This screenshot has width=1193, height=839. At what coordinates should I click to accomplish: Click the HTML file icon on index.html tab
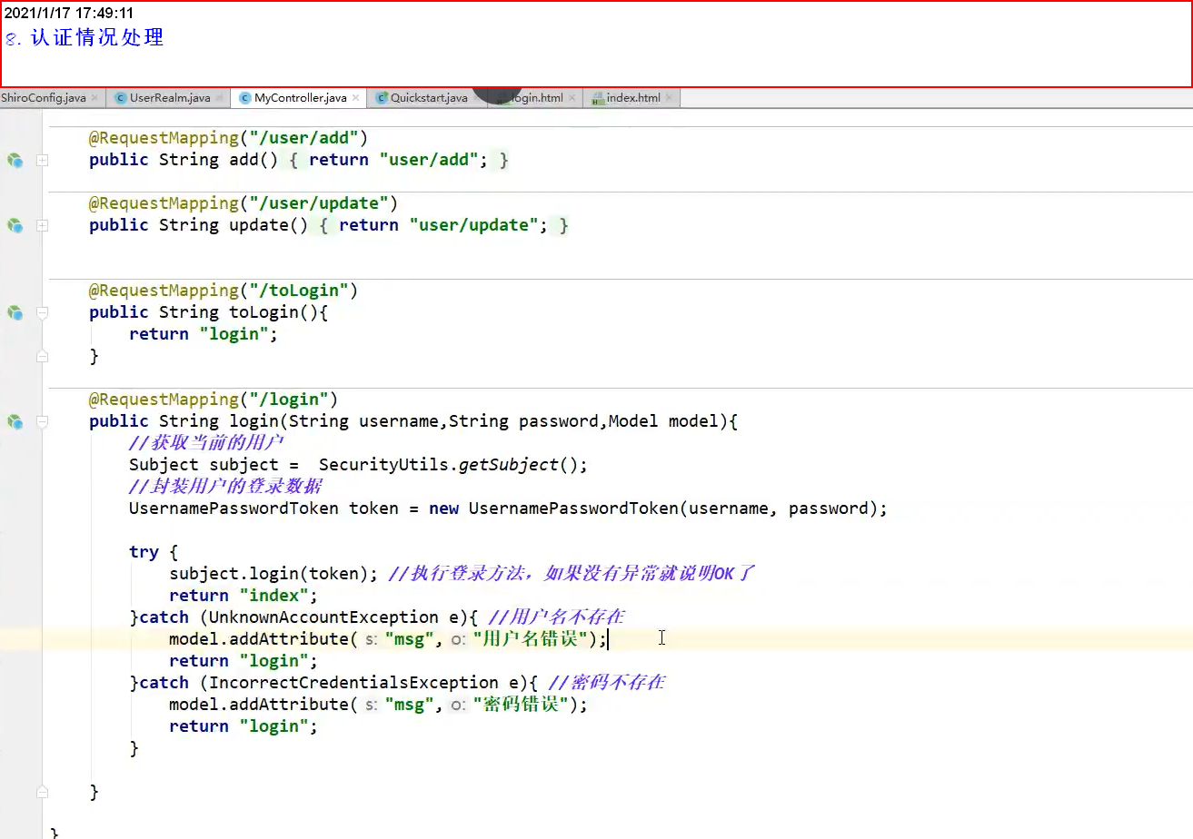coord(597,98)
